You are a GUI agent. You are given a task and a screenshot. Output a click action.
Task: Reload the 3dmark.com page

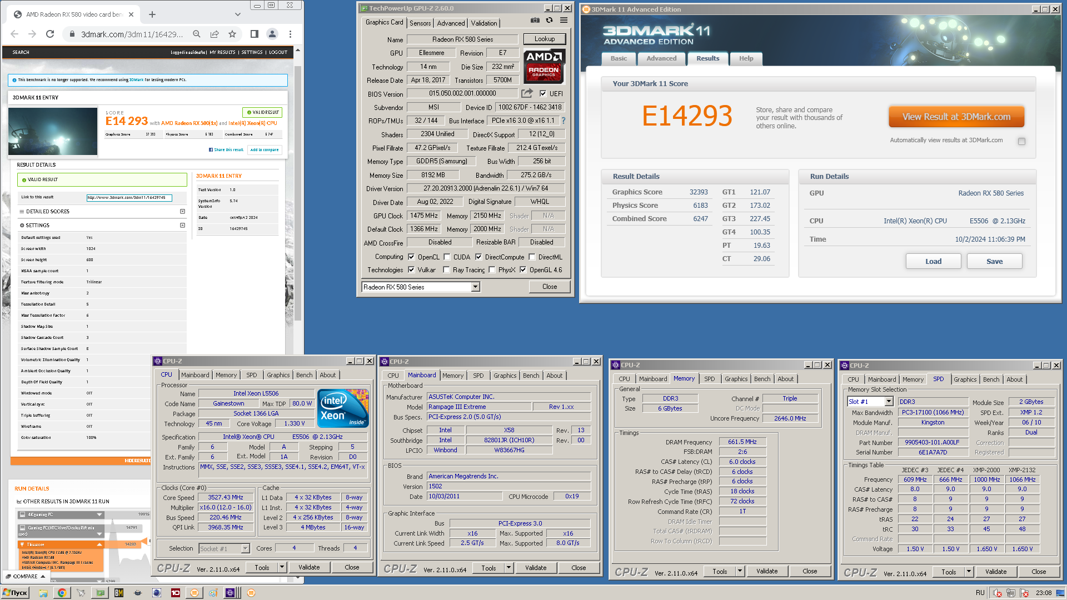coord(50,34)
